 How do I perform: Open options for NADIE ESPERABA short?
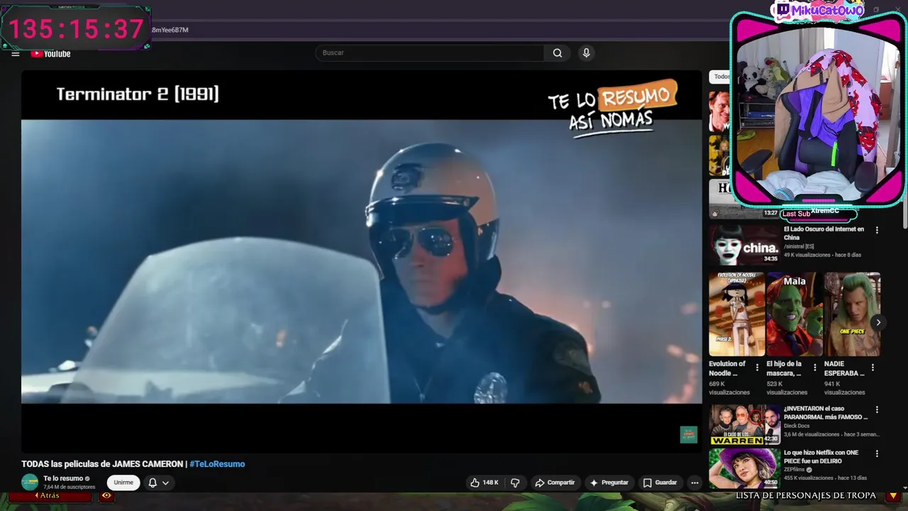(873, 368)
